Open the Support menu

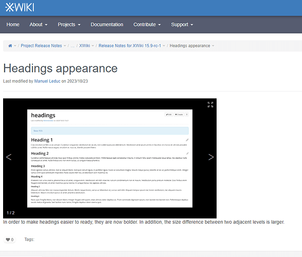(182, 25)
